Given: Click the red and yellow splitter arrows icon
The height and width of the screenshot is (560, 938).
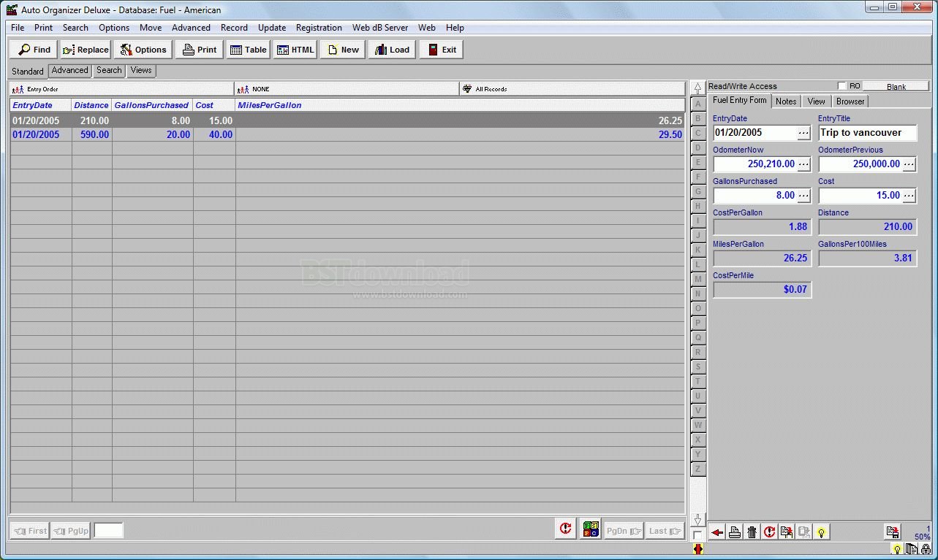Looking at the screenshot, I should (697, 549).
